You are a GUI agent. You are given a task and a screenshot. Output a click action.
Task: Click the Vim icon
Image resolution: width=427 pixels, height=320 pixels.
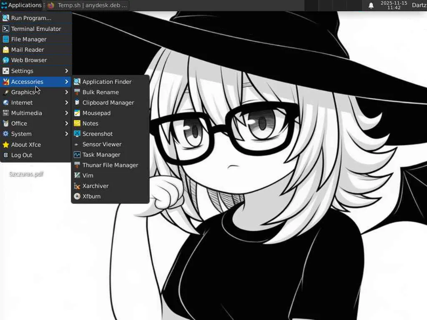point(77,175)
